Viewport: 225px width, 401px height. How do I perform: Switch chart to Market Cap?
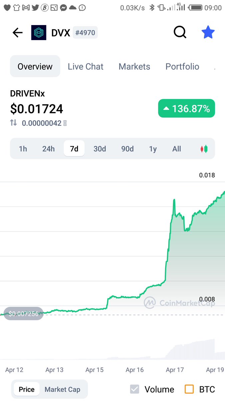pyautogui.click(x=62, y=389)
